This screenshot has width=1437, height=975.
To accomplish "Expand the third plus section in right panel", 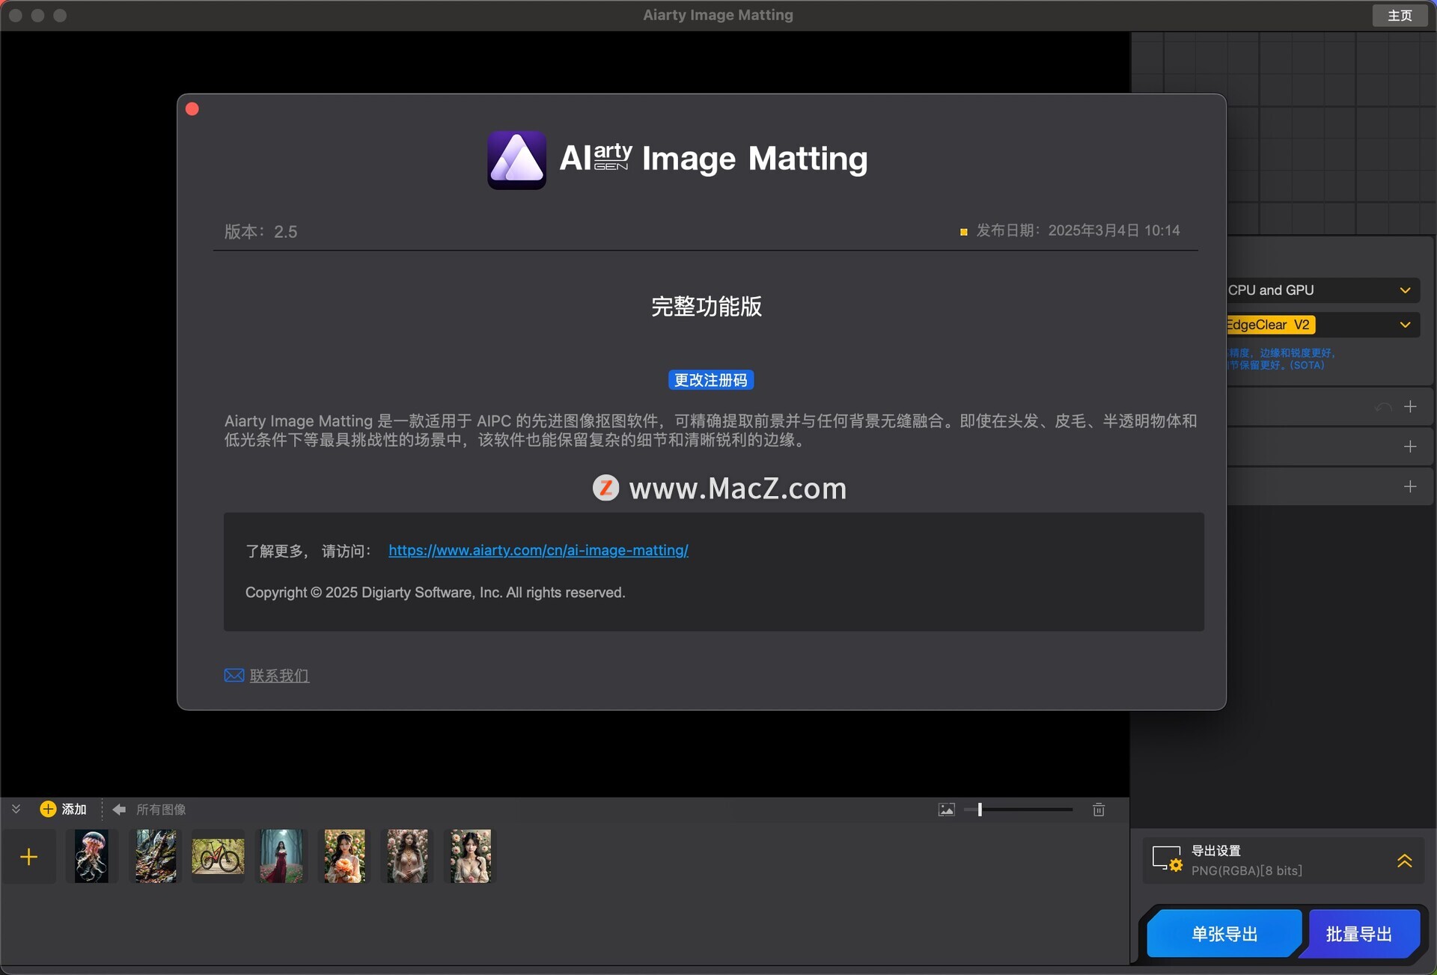I will pos(1410,486).
